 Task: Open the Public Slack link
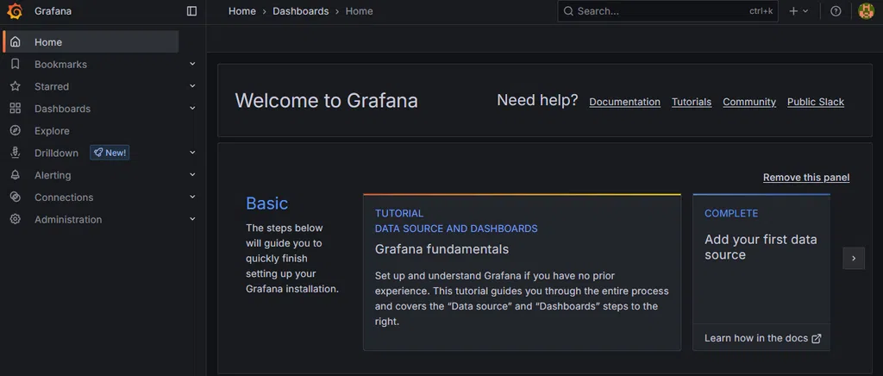(x=816, y=102)
